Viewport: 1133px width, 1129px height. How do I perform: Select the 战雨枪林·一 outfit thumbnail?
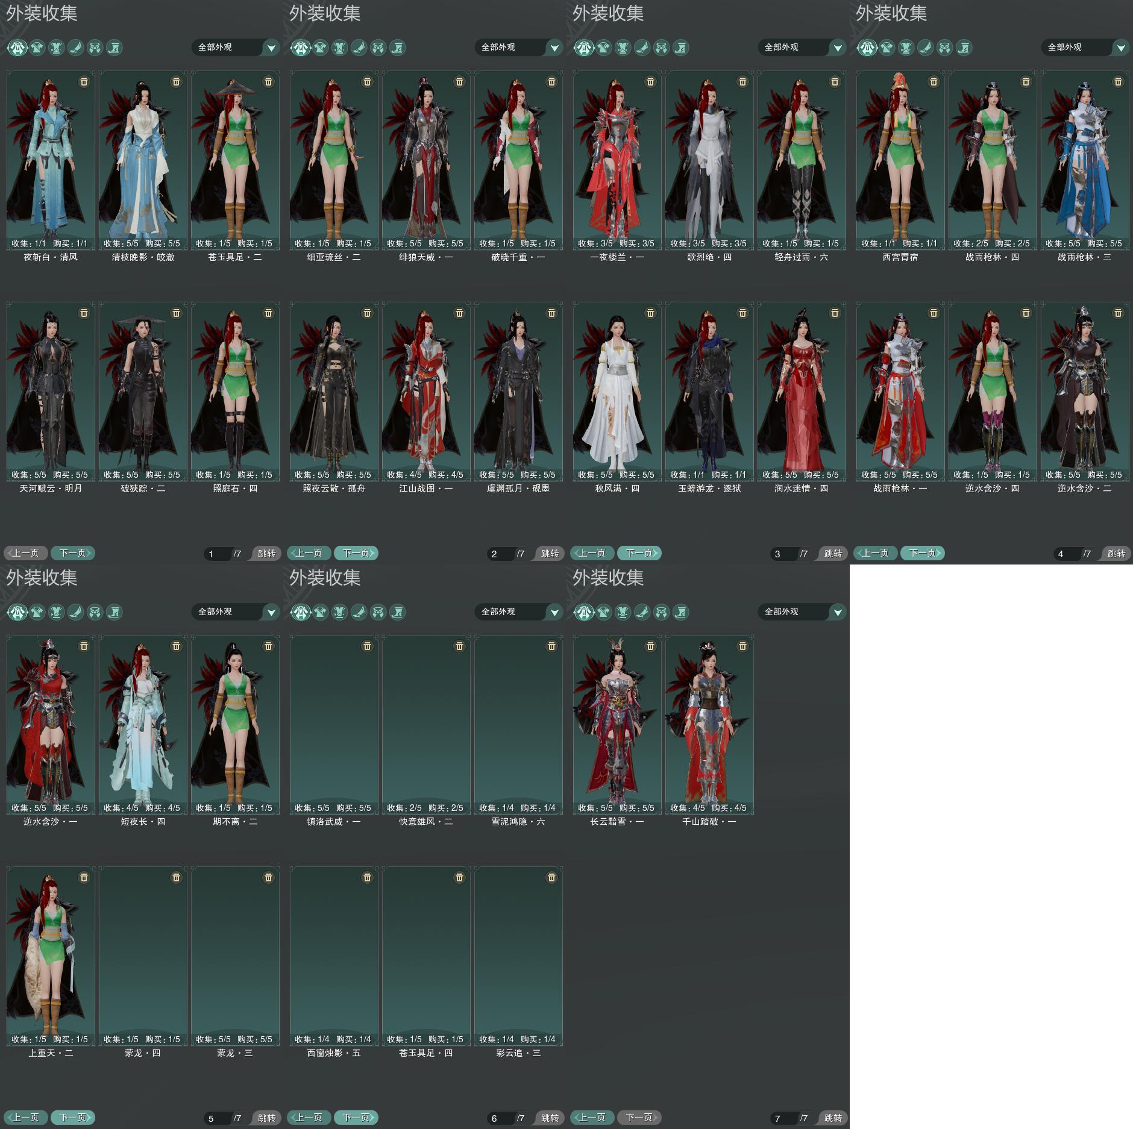coord(900,391)
